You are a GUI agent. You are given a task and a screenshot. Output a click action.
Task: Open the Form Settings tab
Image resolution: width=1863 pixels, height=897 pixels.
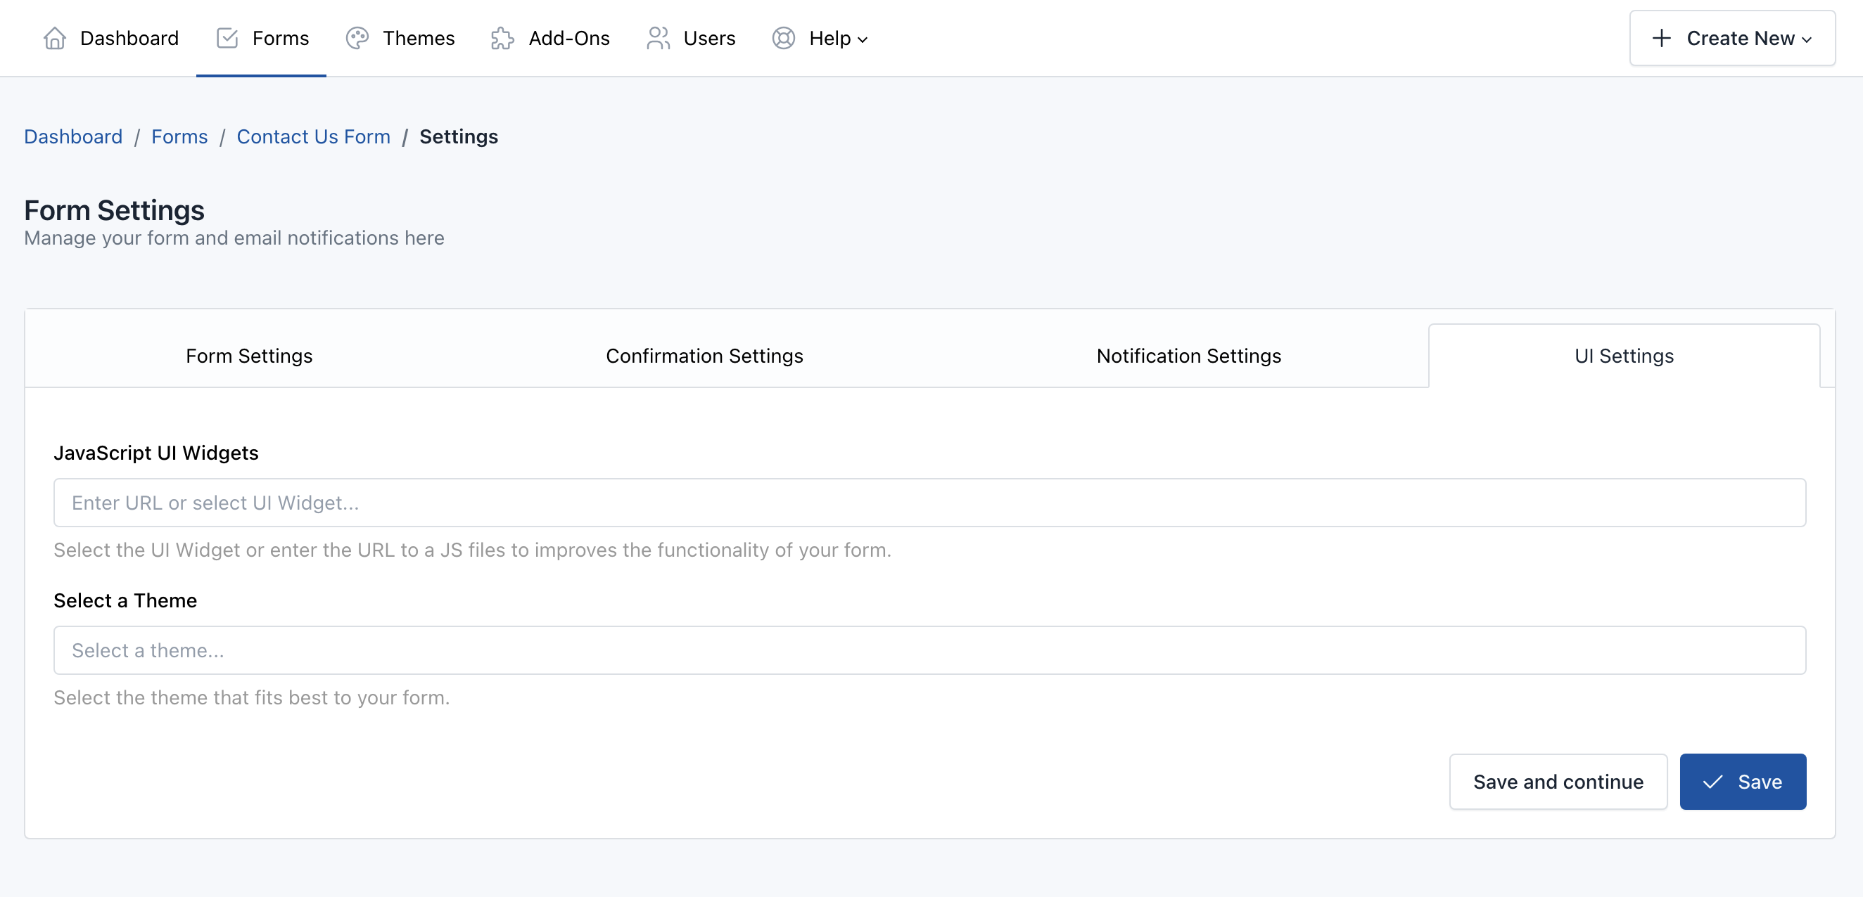[x=249, y=355]
